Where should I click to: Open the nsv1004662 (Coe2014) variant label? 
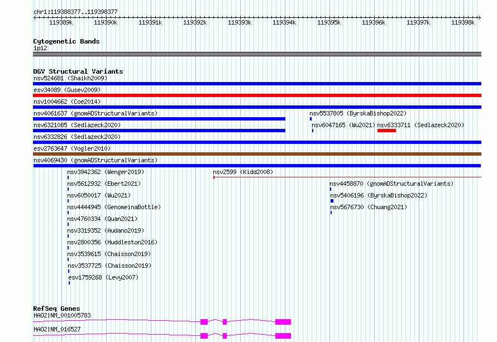click(67, 102)
